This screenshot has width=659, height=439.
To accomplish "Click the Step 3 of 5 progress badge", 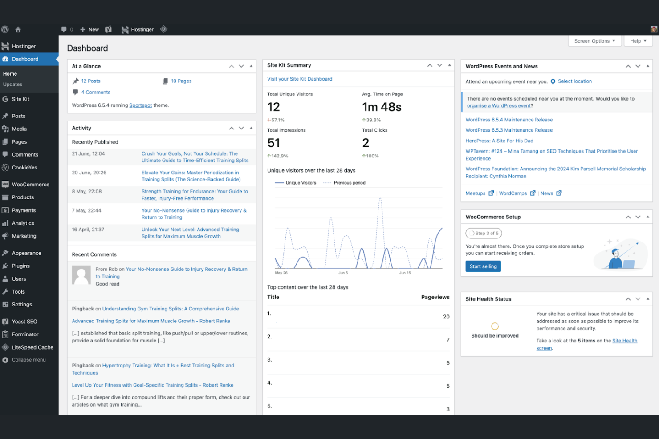I will (484, 233).
